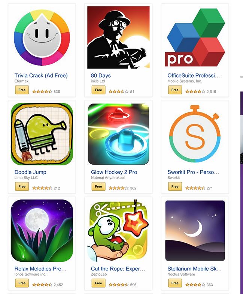Open the Sworkit Pro title link

(x=193, y=172)
